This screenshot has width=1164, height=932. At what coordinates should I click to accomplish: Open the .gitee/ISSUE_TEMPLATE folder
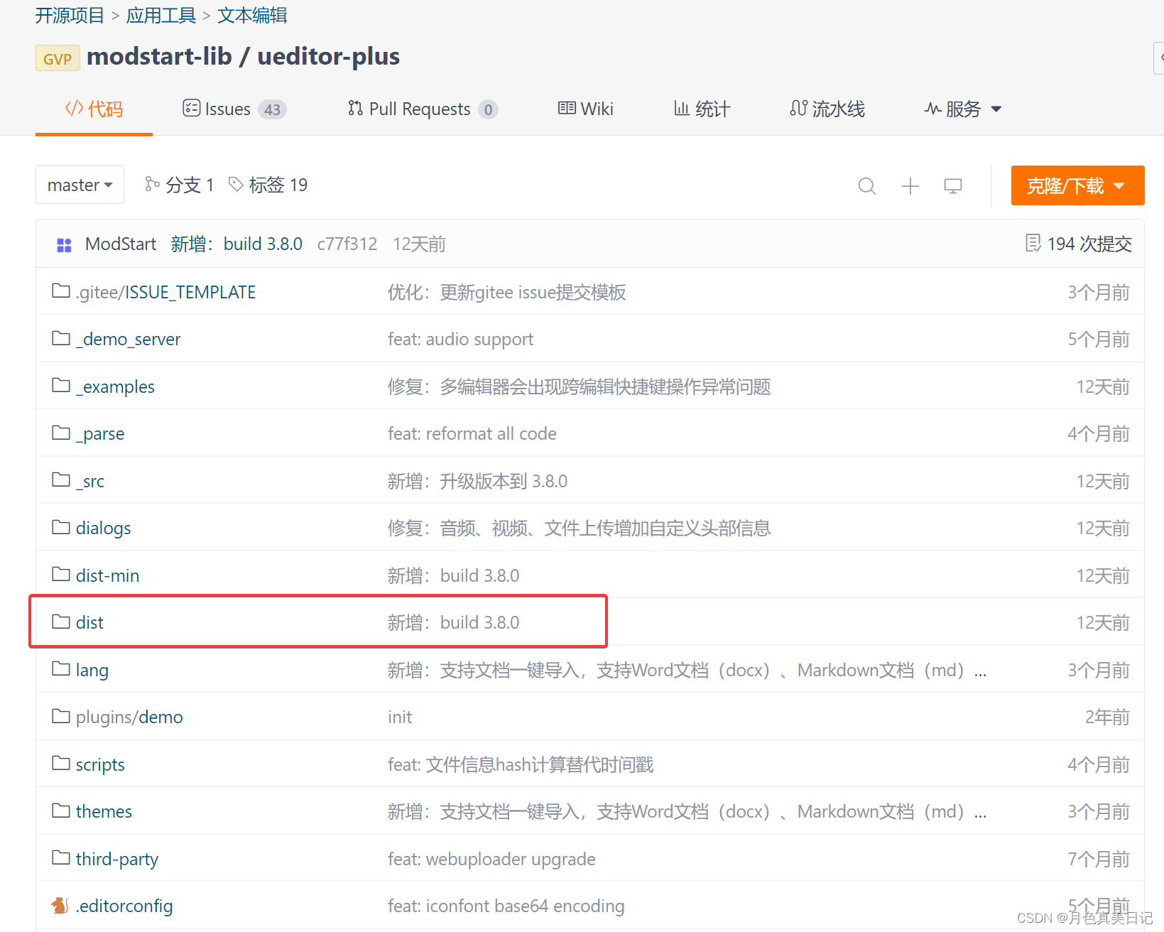[x=165, y=292]
